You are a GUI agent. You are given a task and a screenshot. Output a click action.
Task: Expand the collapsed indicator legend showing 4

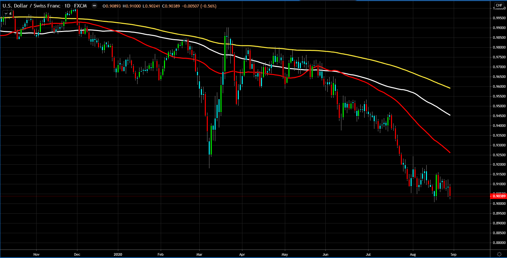click(x=8, y=14)
